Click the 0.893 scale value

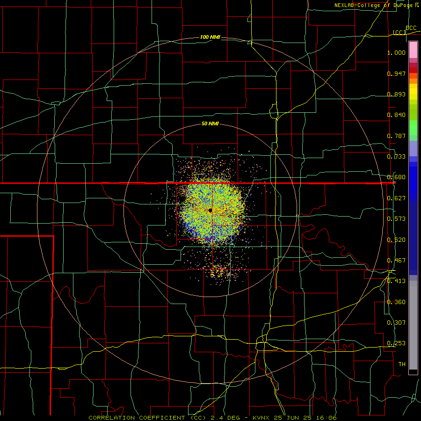coord(396,94)
